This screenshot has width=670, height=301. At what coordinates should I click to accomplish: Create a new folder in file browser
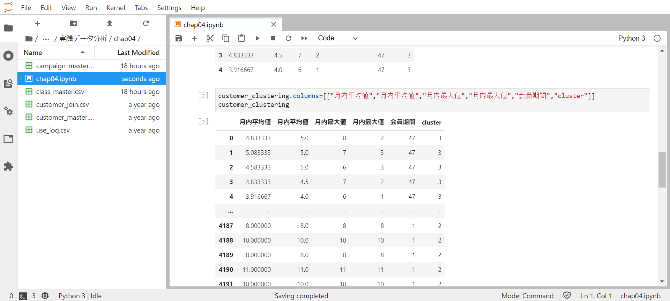[74, 23]
